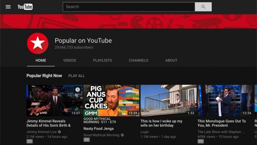Click the verified badge beside Good Mythical Morning
This screenshot has width=257, height=145.
[122, 135]
